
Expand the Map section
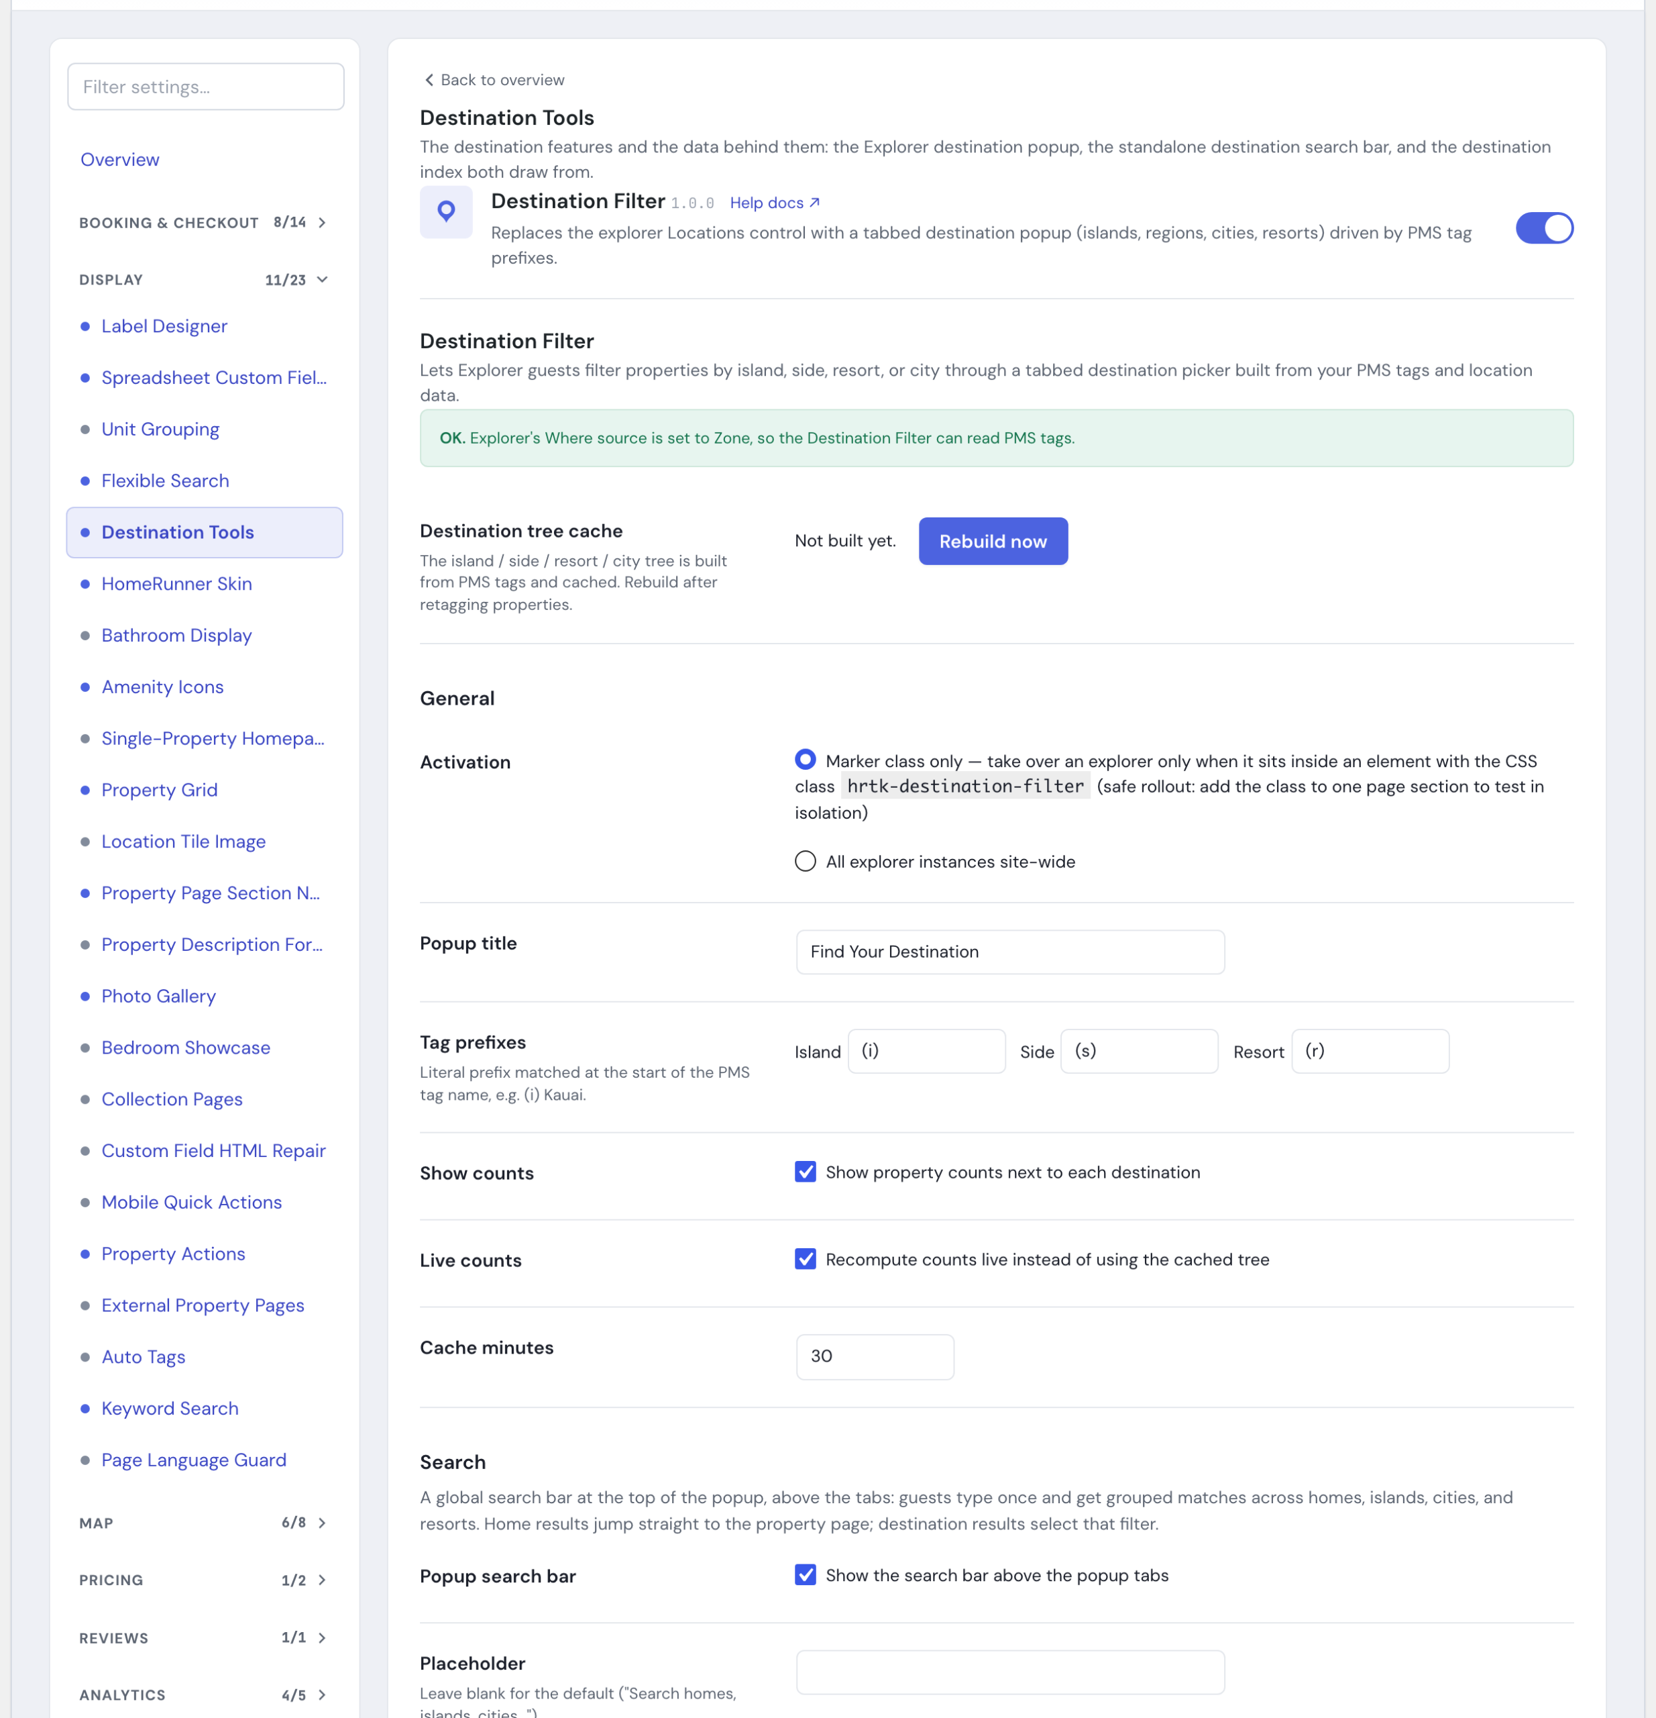pos(203,1523)
